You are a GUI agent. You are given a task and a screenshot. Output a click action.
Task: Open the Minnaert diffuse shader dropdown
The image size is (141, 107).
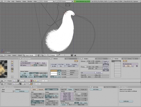click(84, 61)
